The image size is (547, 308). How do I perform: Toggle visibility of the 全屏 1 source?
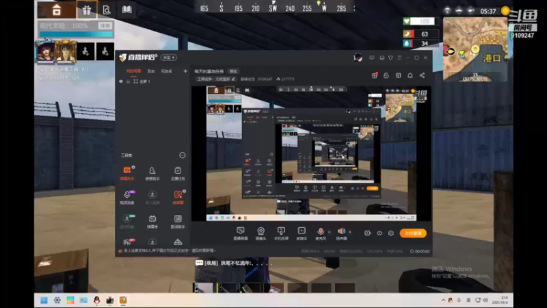pyautogui.click(x=121, y=81)
